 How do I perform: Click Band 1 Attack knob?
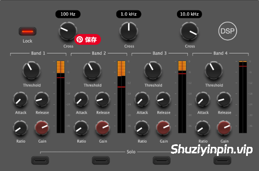click(20, 99)
